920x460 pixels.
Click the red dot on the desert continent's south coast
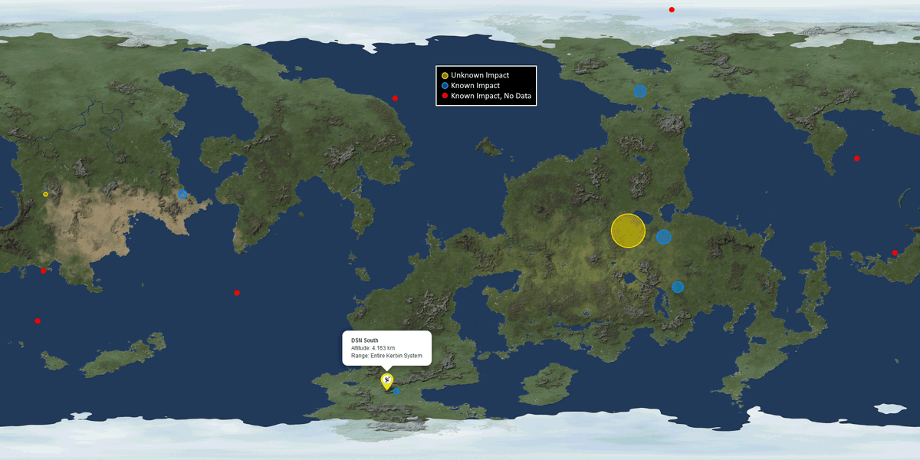pos(43,270)
